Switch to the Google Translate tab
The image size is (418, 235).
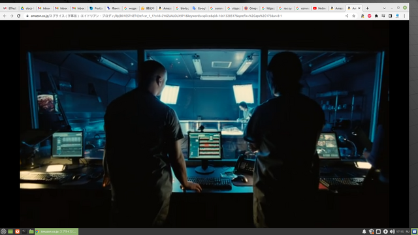[199, 8]
